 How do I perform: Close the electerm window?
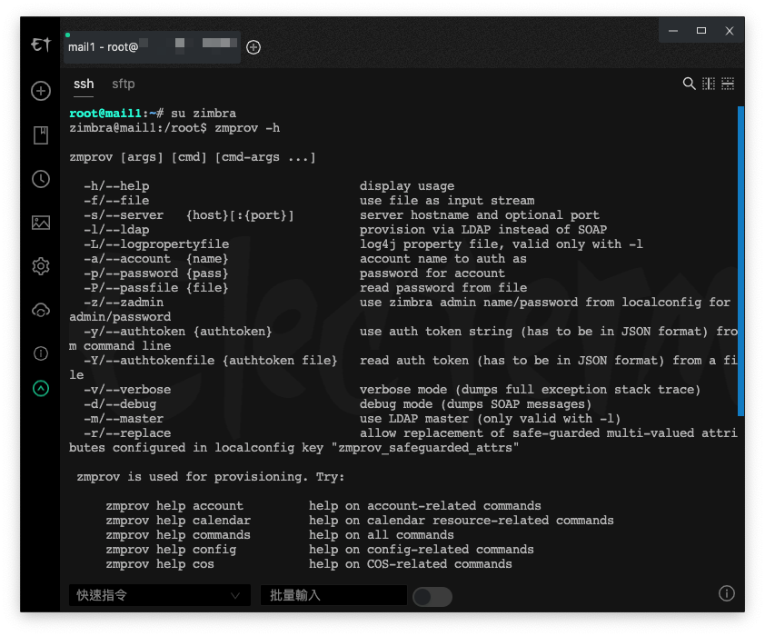click(730, 31)
